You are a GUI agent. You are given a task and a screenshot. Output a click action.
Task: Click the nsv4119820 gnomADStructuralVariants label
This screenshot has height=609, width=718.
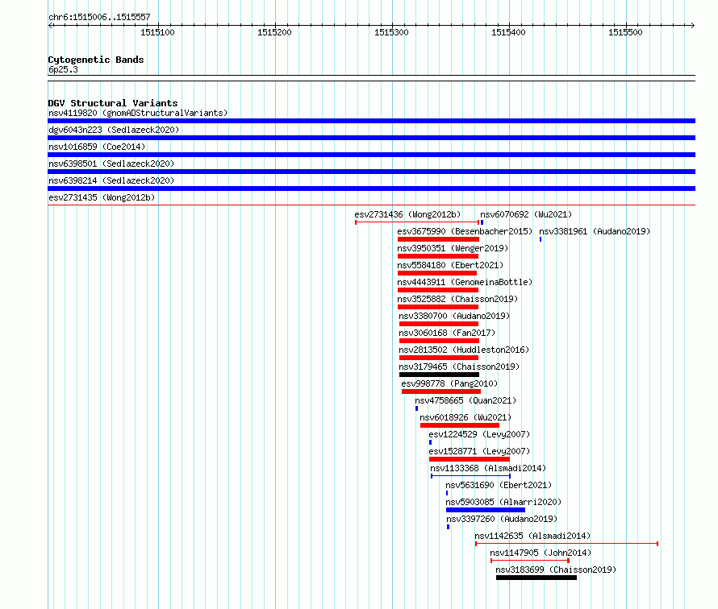(x=138, y=113)
